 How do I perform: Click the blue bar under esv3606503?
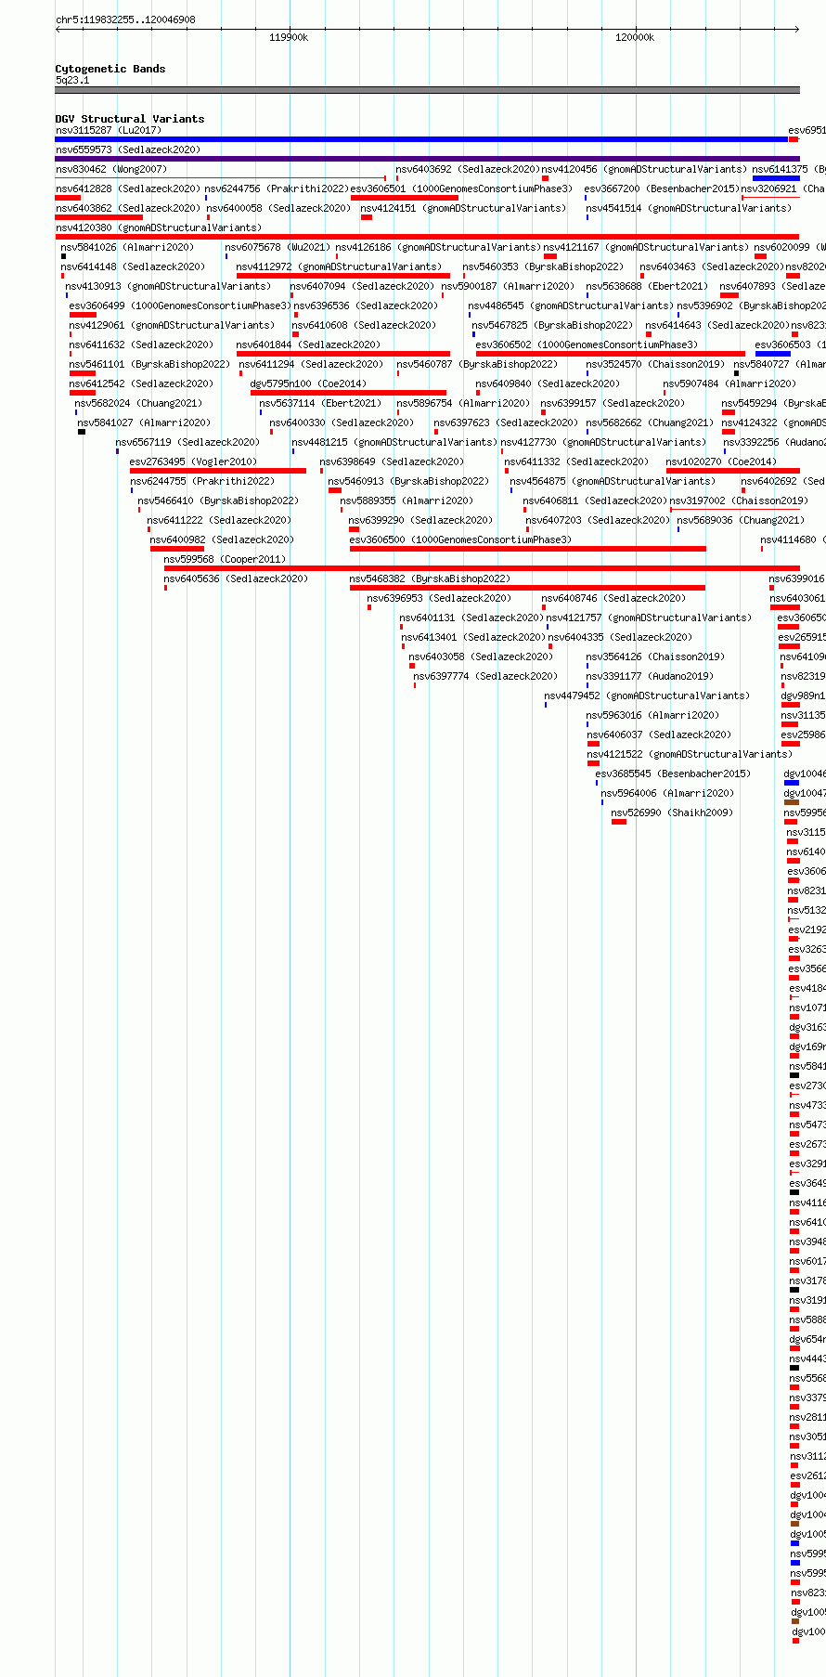point(773,354)
